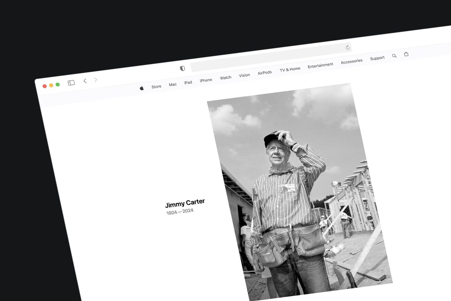The height and width of the screenshot is (301, 451).
Task: Open the Store menu item
Action: tap(156, 87)
